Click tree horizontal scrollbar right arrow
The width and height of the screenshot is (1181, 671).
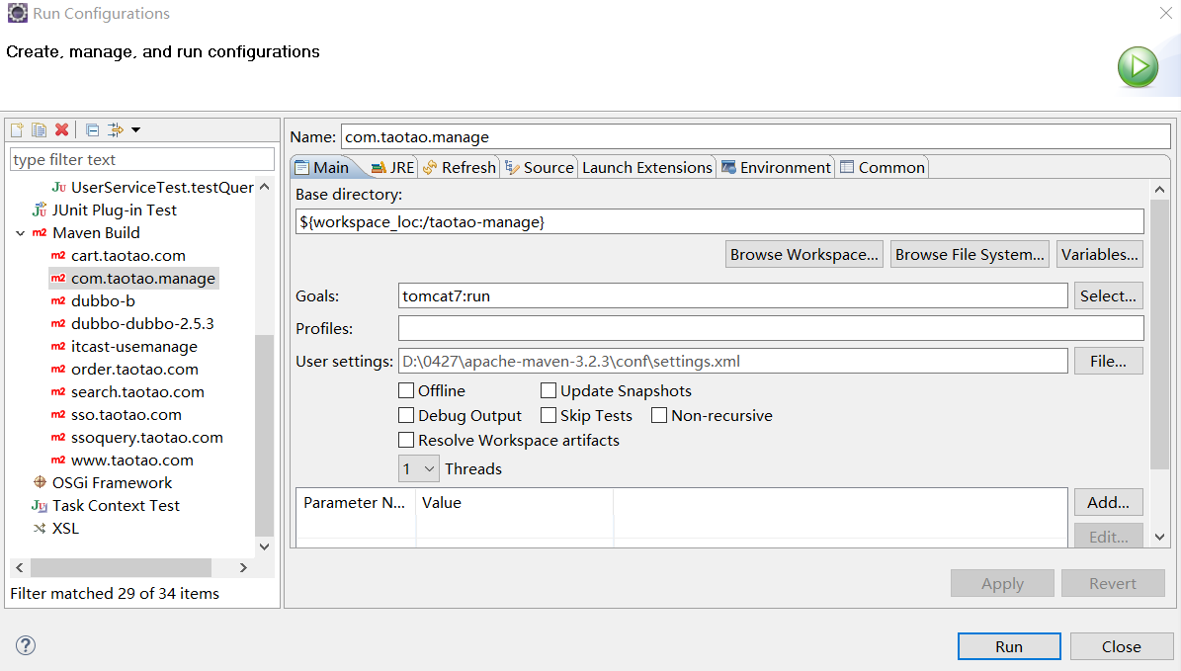[243, 568]
